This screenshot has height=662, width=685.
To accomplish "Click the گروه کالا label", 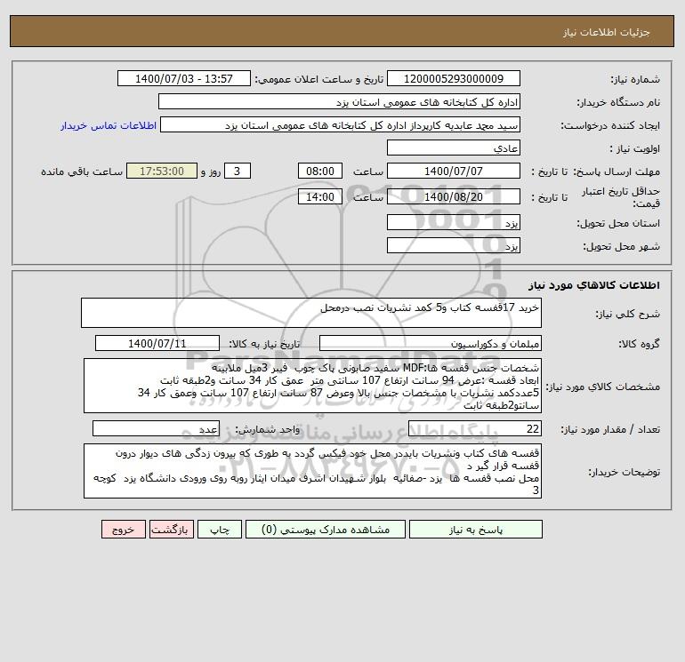I will [639, 344].
